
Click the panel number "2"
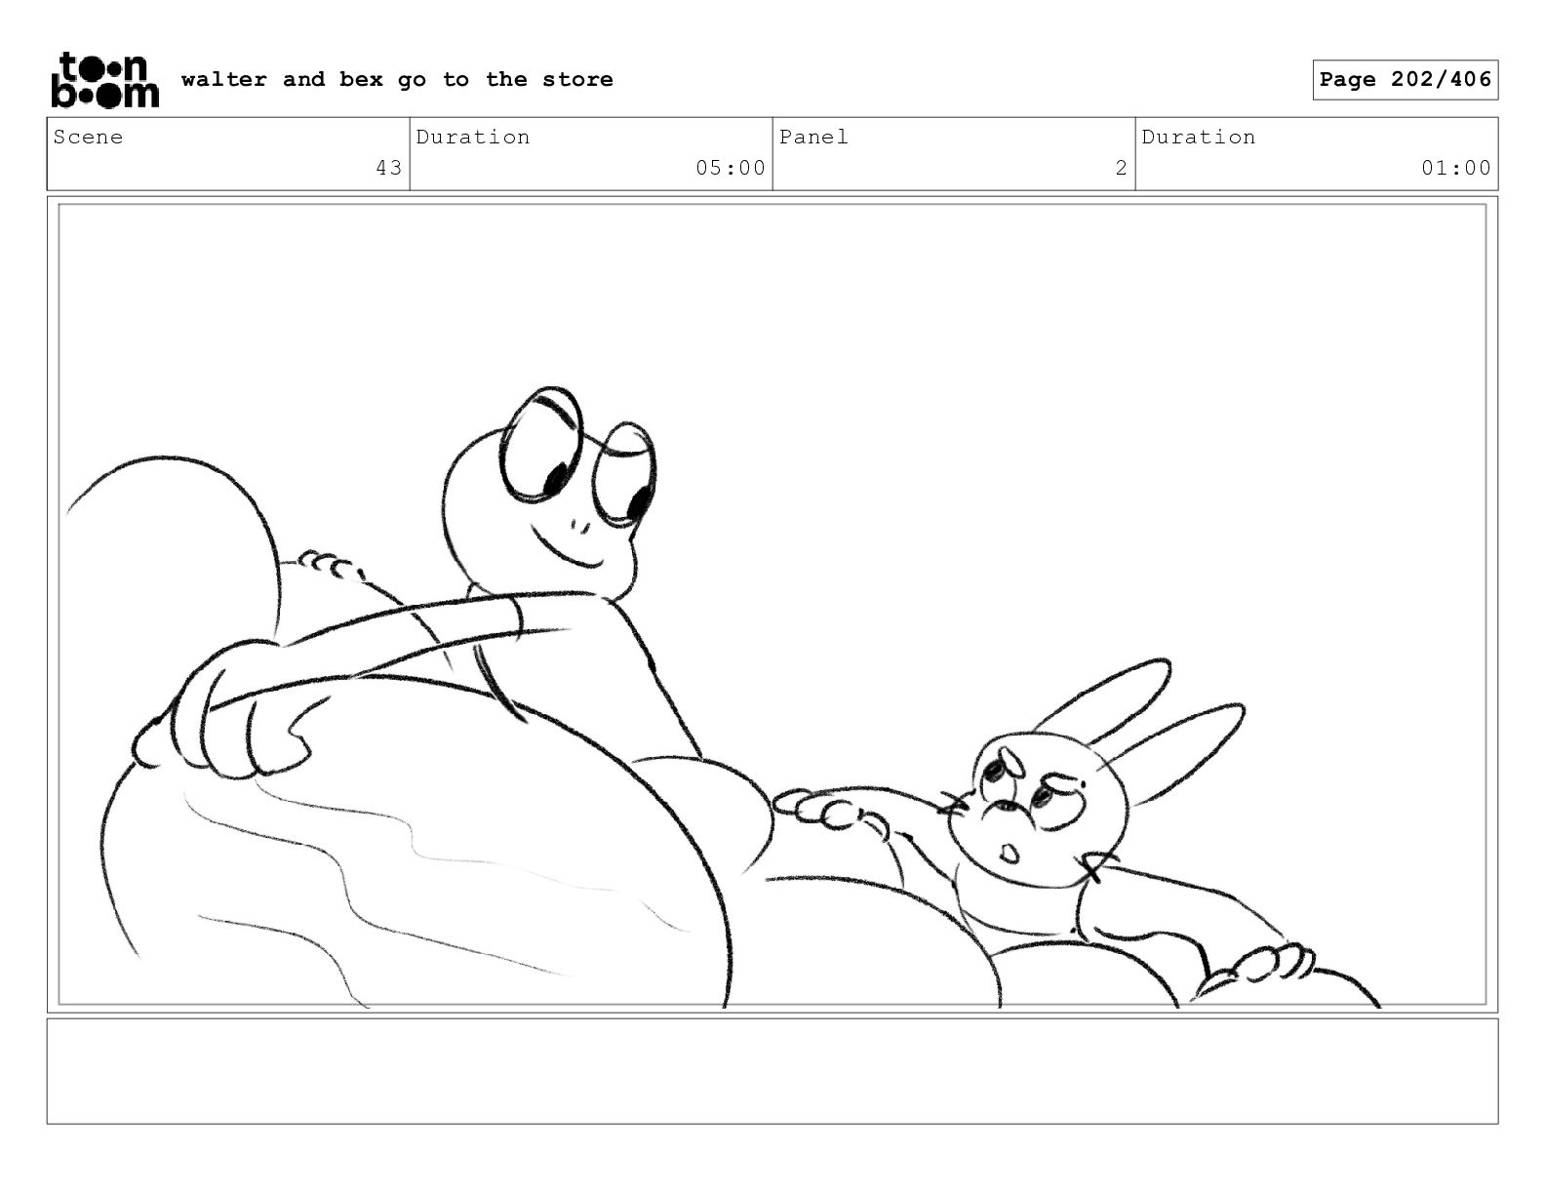point(1122,168)
